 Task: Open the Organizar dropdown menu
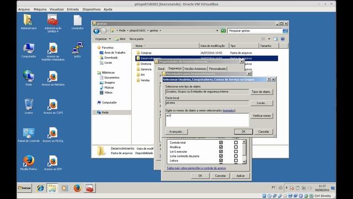pyautogui.click(x=103, y=39)
